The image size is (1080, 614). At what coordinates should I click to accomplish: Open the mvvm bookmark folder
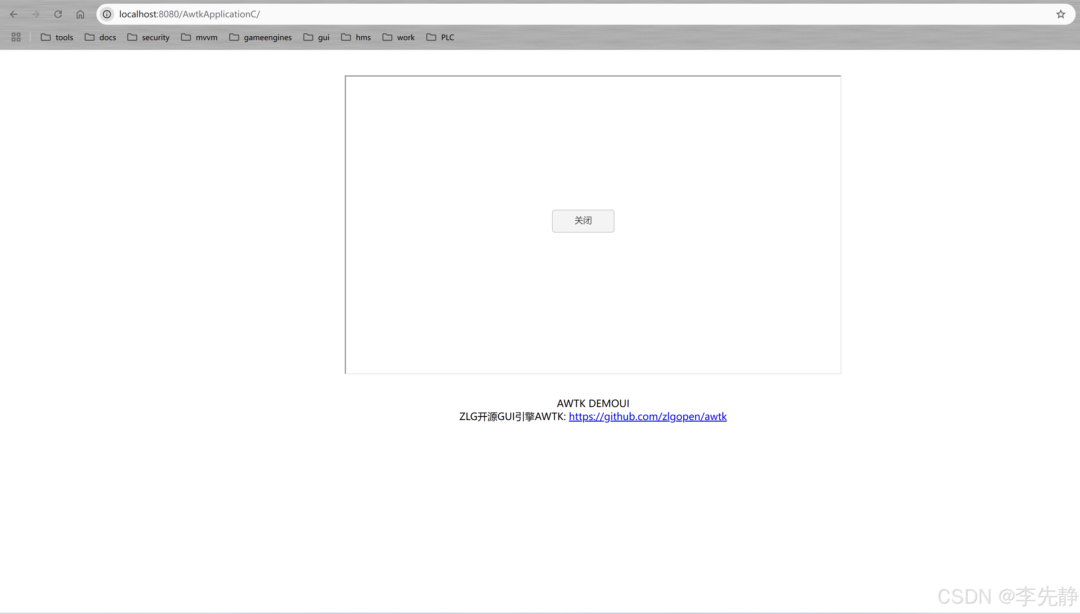(200, 37)
